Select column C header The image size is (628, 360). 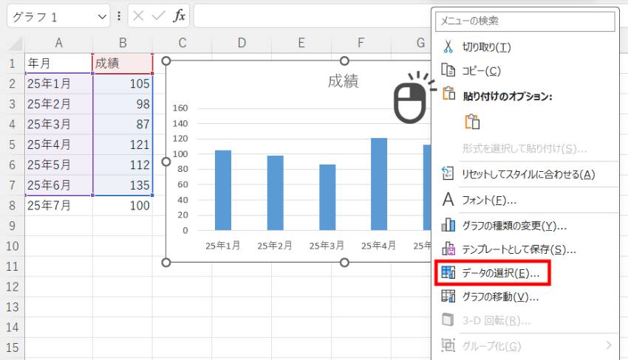(x=182, y=43)
